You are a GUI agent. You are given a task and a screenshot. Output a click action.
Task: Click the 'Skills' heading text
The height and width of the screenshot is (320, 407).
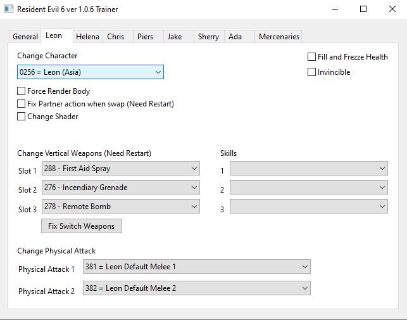(229, 153)
